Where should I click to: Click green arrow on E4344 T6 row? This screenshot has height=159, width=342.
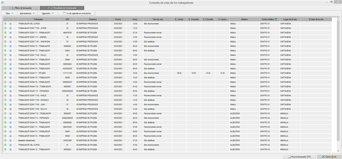[5, 68]
